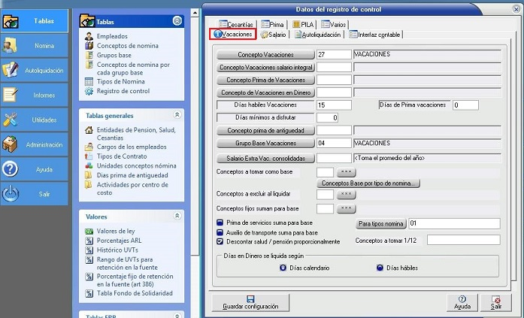Collapse the Tablas generales section
This screenshot has height=318, width=524.
tap(177, 116)
